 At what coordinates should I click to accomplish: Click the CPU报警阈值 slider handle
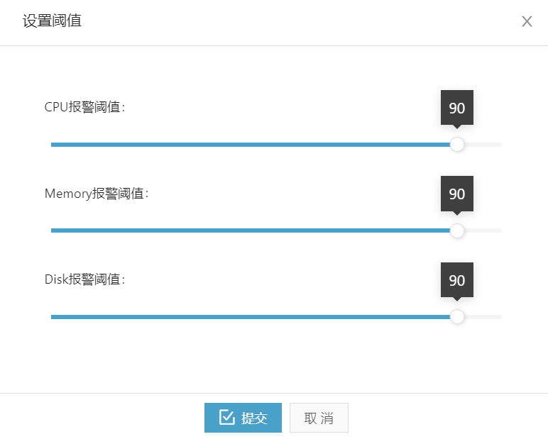tap(456, 144)
